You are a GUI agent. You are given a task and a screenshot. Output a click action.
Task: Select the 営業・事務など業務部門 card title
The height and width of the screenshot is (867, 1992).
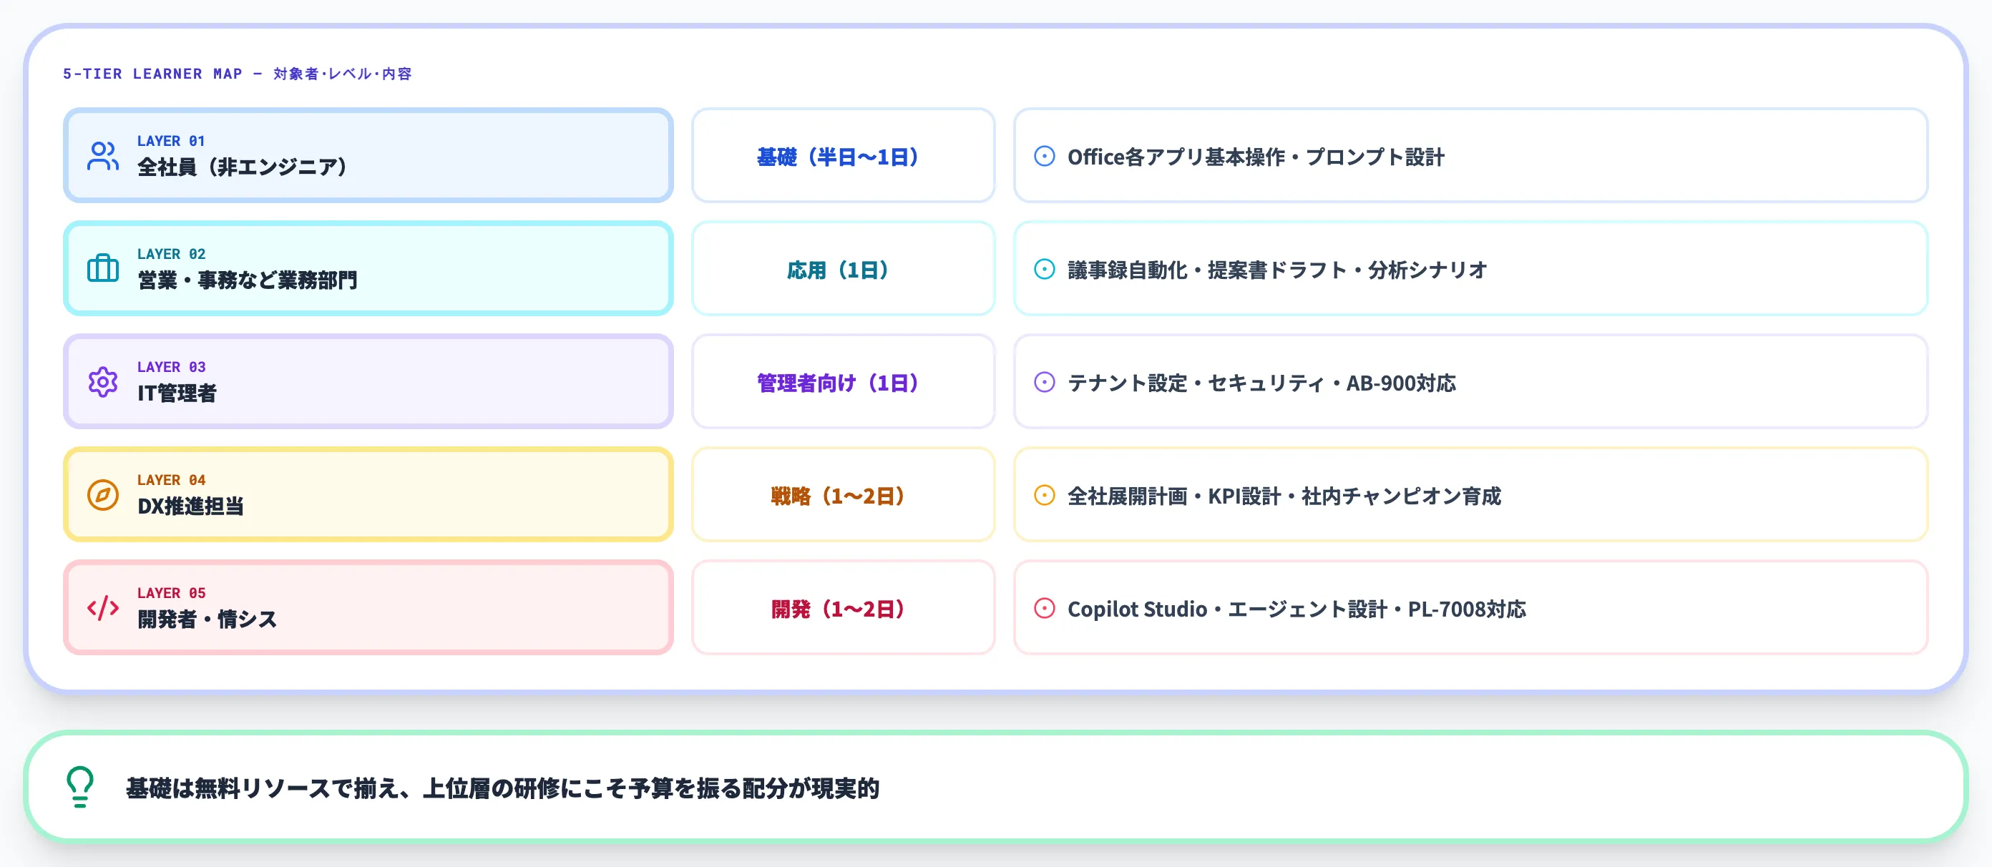coord(248,280)
